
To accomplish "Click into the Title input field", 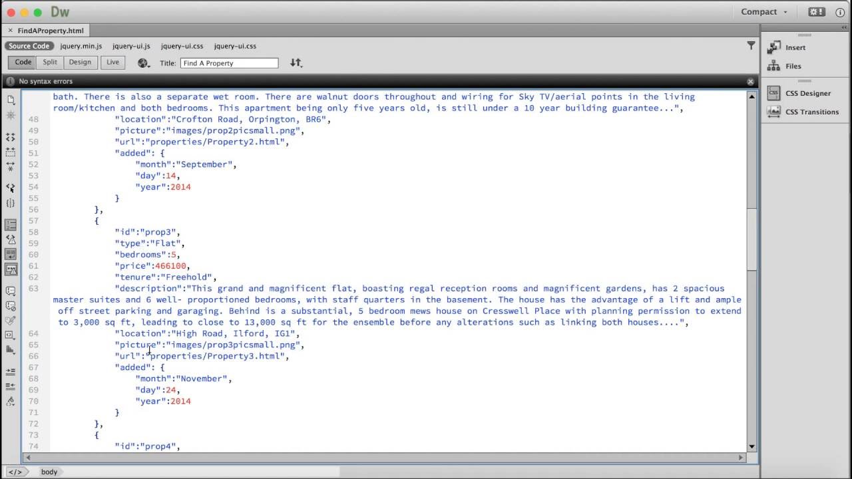I will click(230, 63).
